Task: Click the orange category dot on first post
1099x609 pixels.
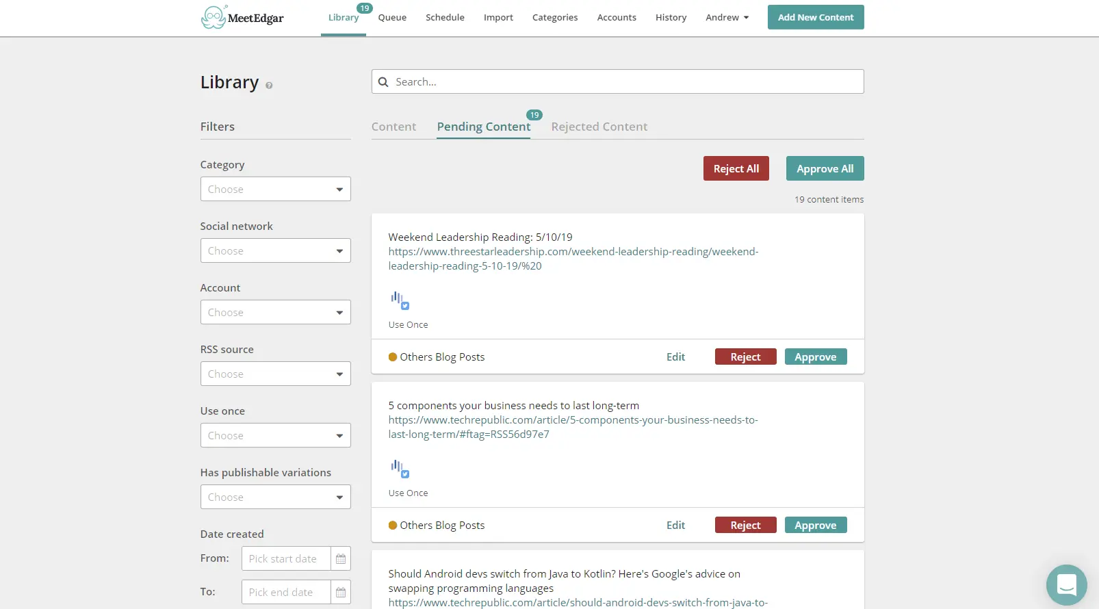Action: 393,357
